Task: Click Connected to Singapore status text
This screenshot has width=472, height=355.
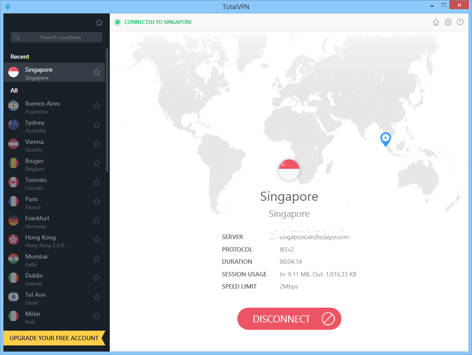Action: (158, 22)
